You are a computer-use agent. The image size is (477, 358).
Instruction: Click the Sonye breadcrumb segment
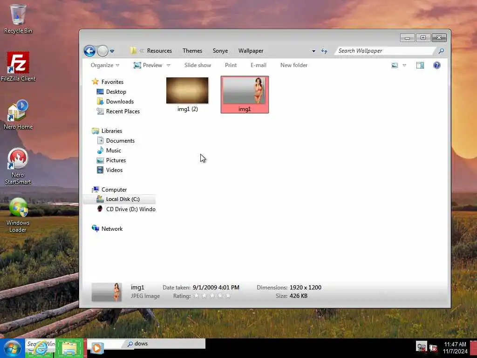pos(220,51)
